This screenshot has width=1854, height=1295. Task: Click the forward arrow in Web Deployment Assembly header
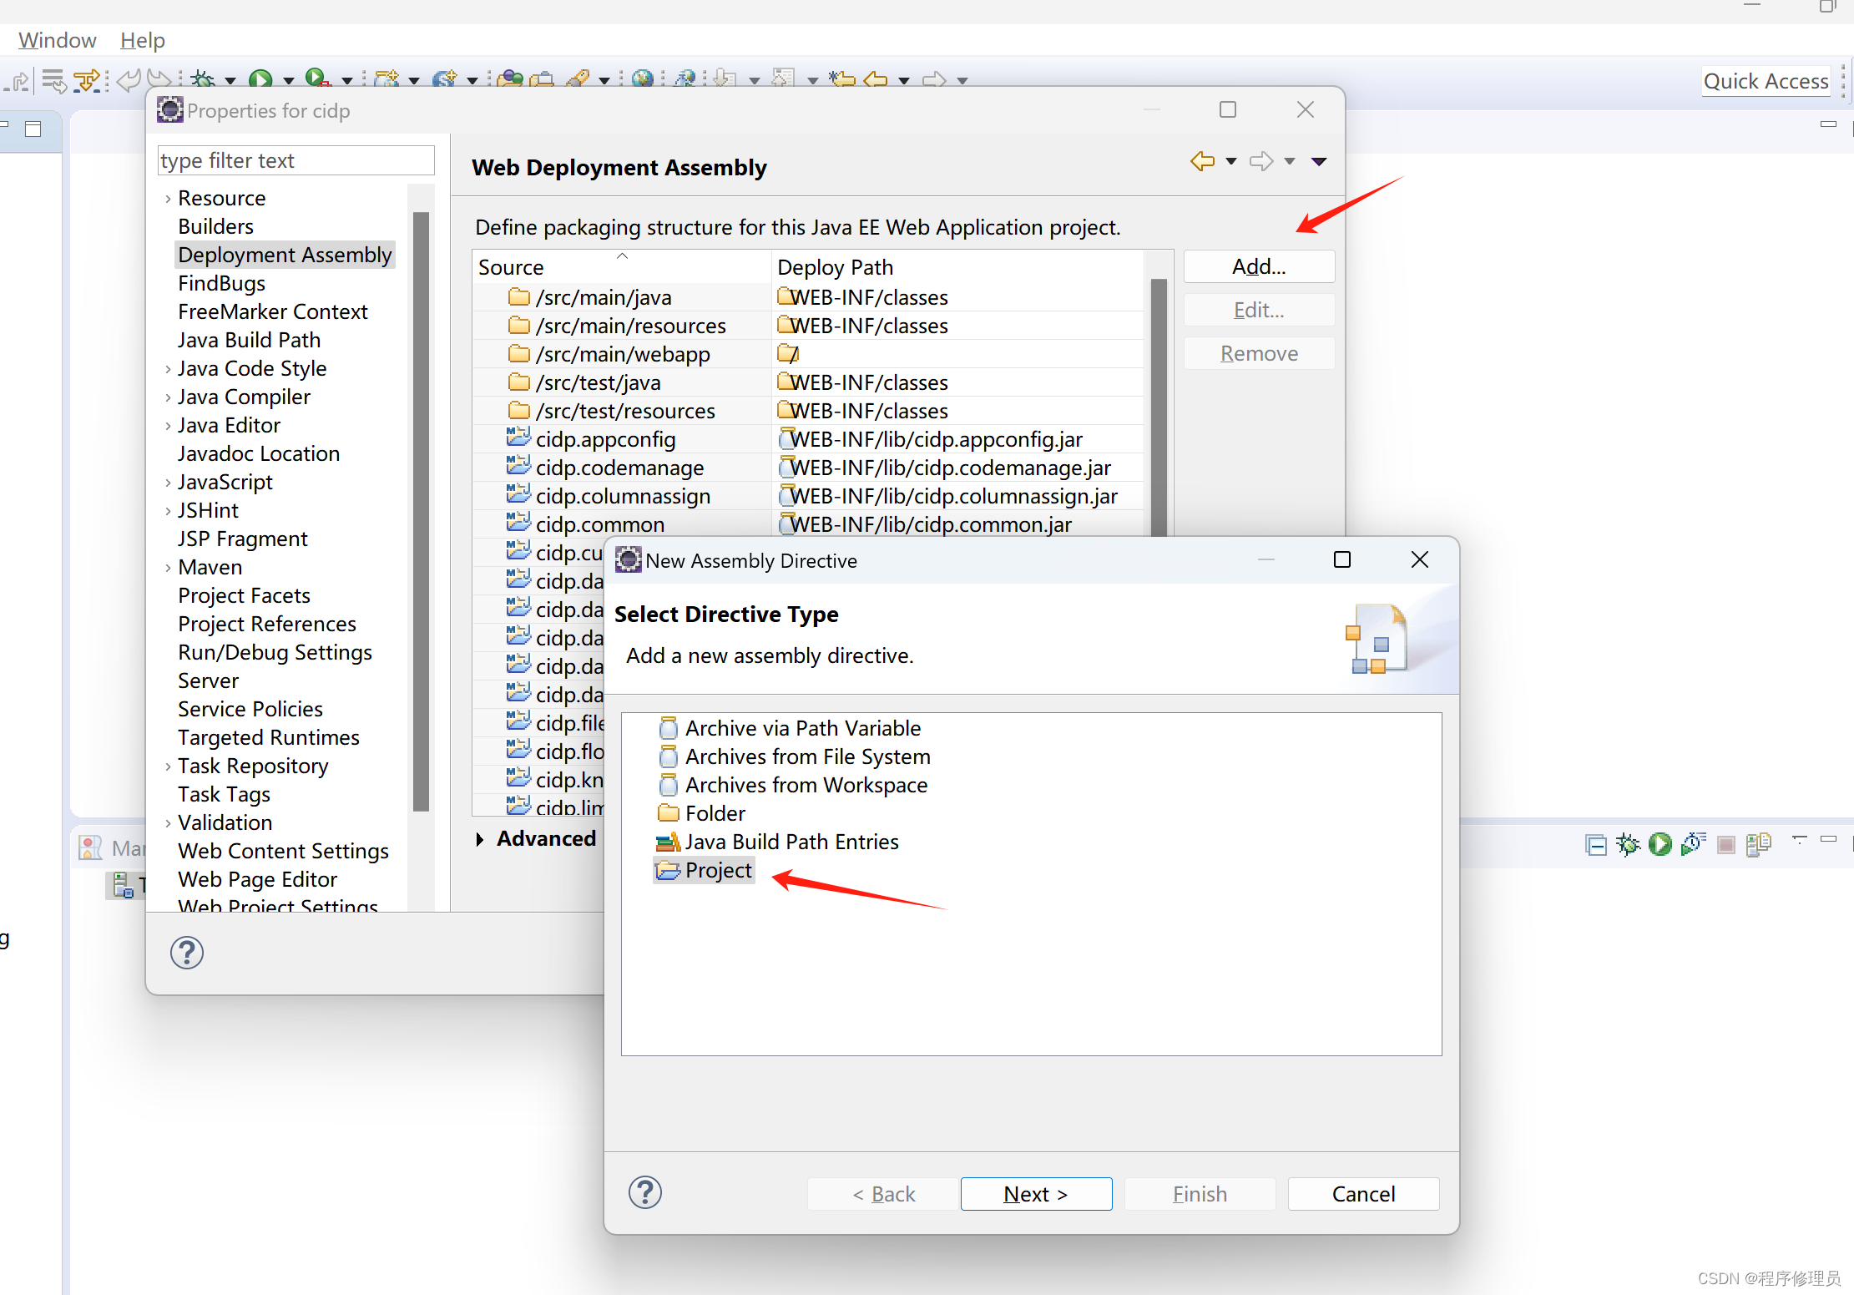(x=1261, y=161)
